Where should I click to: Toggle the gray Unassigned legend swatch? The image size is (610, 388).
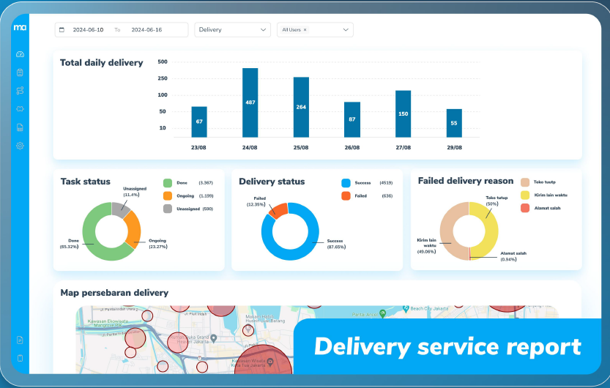168,209
